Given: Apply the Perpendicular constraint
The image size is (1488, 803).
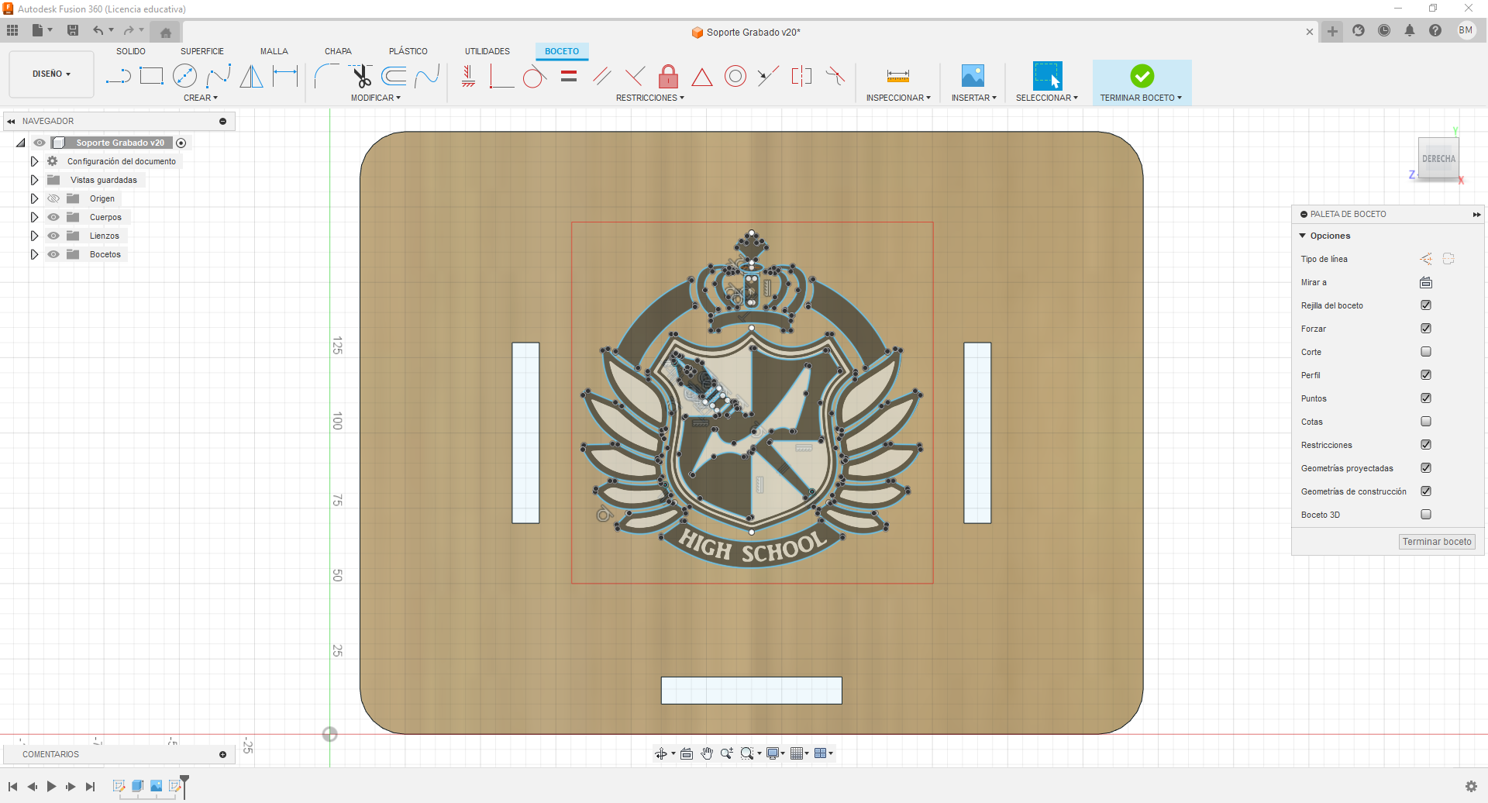Looking at the screenshot, I should [635, 76].
